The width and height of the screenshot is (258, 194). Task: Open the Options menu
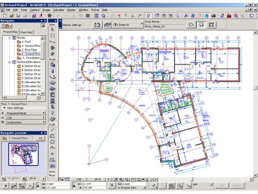click(35, 10)
